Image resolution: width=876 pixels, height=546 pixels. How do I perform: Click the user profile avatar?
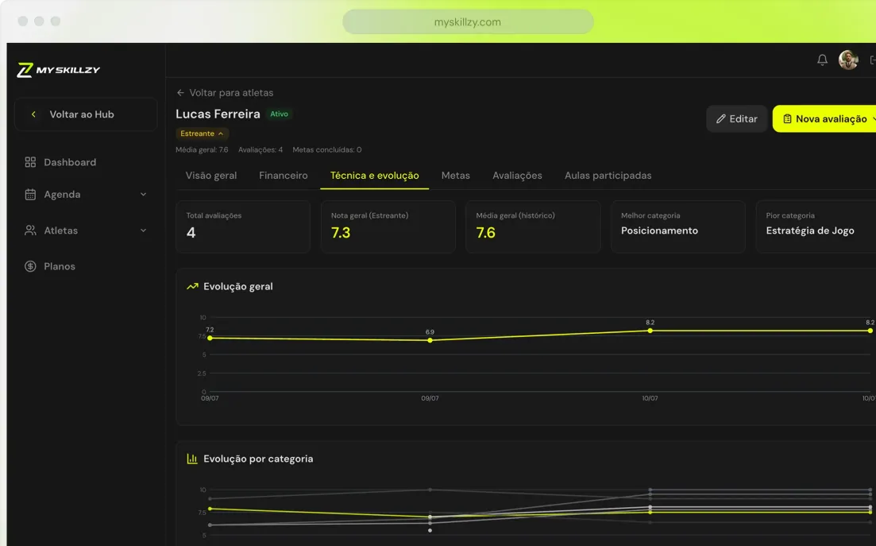click(x=848, y=60)
